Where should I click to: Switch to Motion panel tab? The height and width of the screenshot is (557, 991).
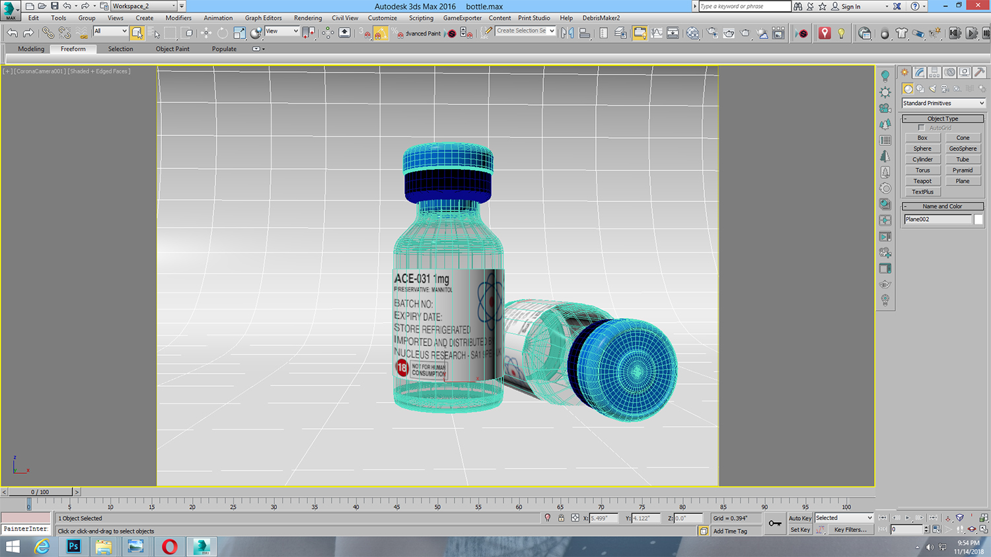950,72
